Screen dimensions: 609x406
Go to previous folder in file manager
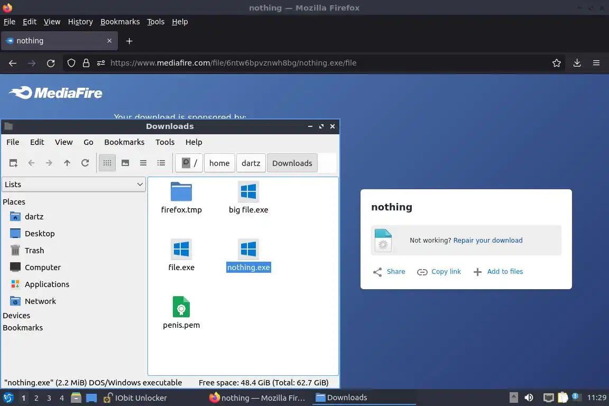pyautogui.click(x=31, y=163)
